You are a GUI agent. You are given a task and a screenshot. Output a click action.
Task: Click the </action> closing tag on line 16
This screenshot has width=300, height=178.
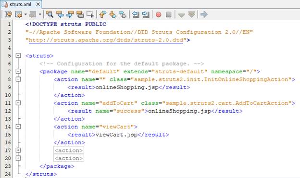coord(69,142)
